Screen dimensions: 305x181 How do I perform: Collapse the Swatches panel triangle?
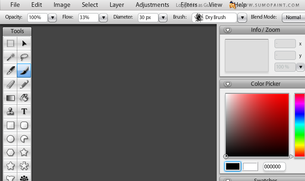pyautogui.click(x=228, y=180)
